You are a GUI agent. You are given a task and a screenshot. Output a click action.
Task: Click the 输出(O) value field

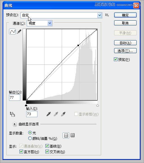tap(15, 98)
